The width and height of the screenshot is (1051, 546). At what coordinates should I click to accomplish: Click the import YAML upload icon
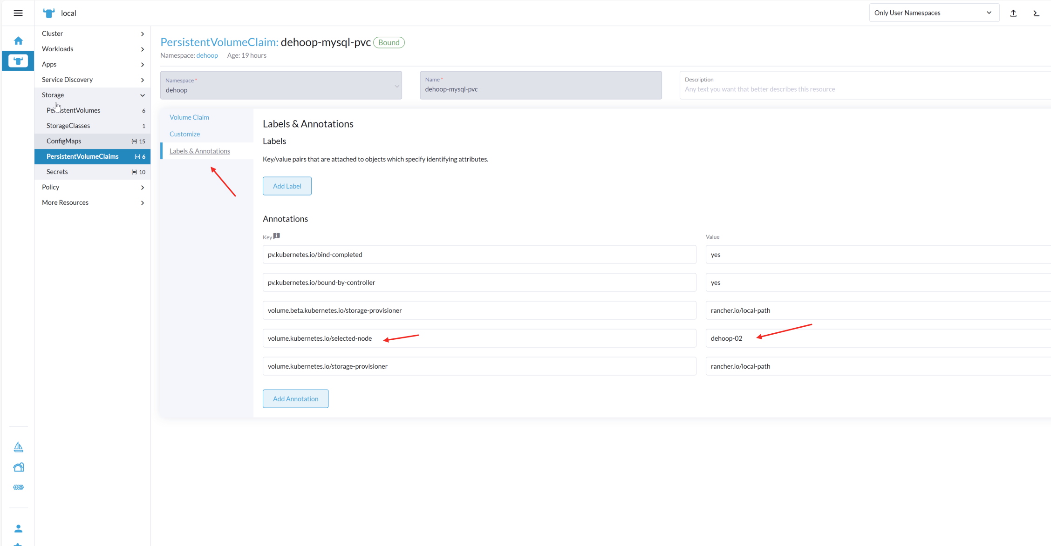coord(1013,13)
